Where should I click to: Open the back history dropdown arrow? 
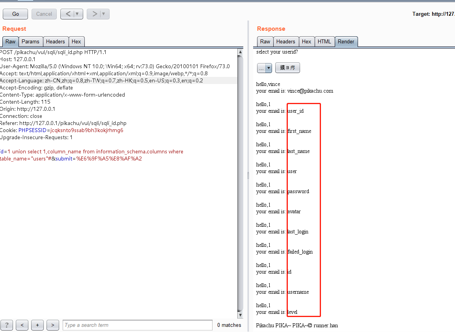[78, 14]
